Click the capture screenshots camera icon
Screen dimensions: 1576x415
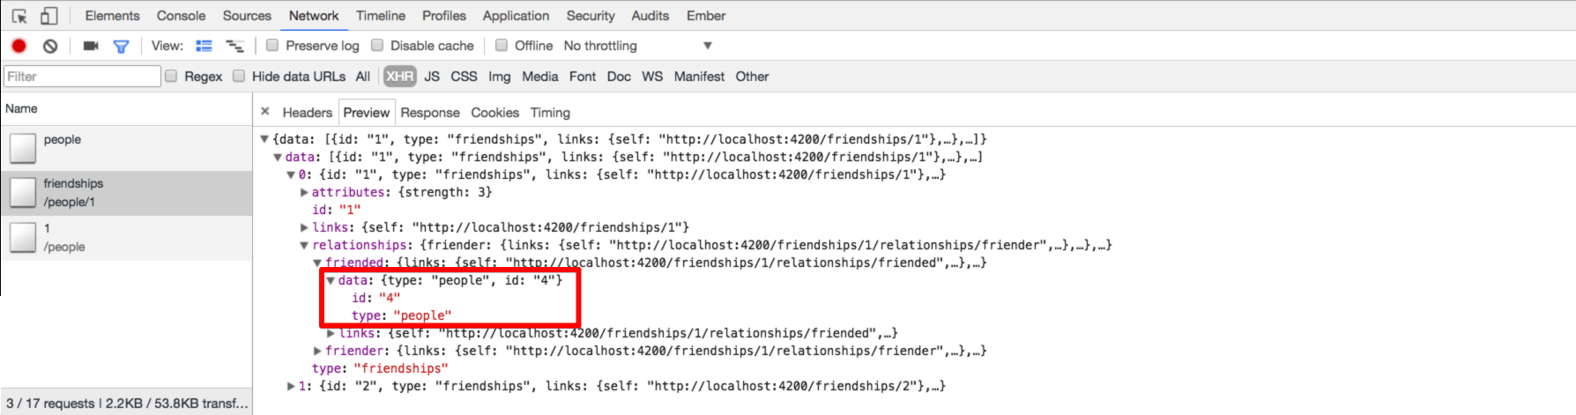click(x=91, y=46)
